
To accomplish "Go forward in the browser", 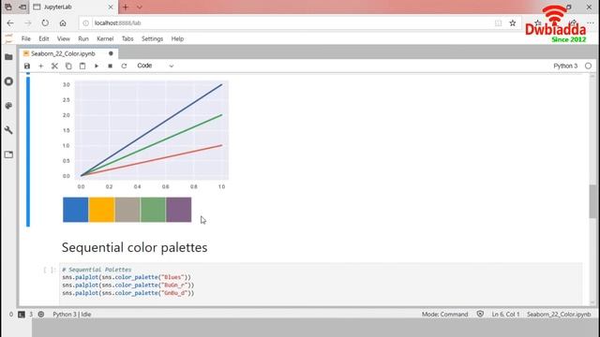I will pos(28,23).
